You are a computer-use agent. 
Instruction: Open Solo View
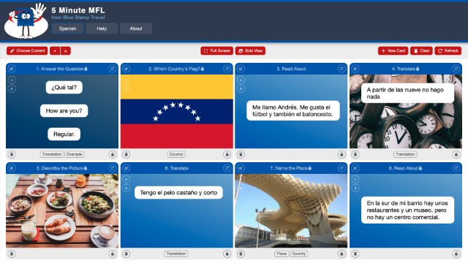coord(250,50)
